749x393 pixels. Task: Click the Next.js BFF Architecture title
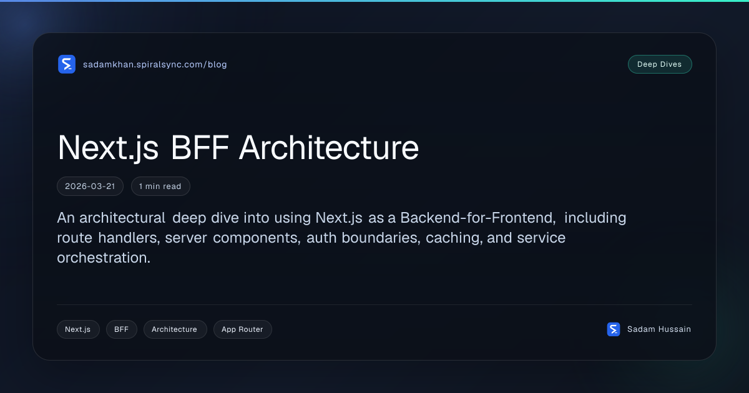coord(238,148)
